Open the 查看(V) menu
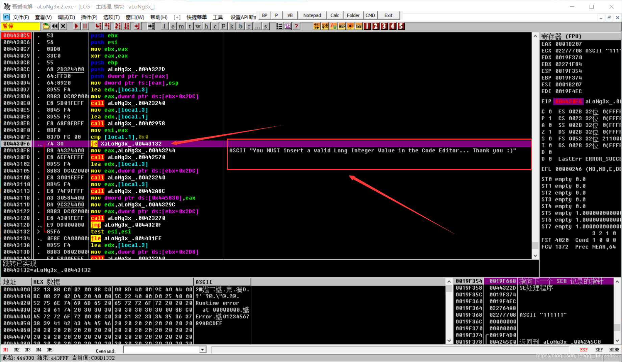The width and height of the screenshot is (622, 362). [43, 17]
